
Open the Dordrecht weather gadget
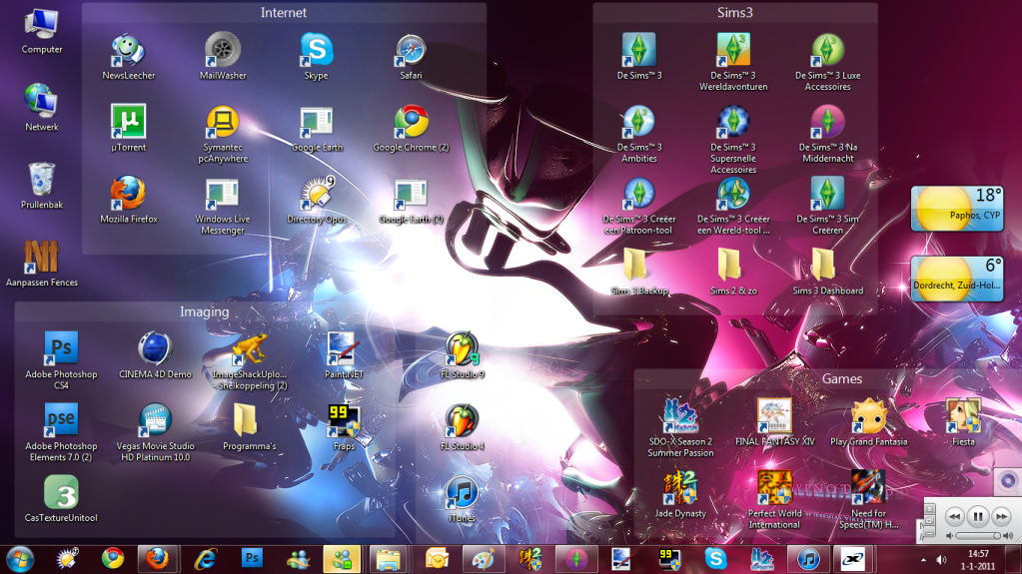[x=956, y=279]
